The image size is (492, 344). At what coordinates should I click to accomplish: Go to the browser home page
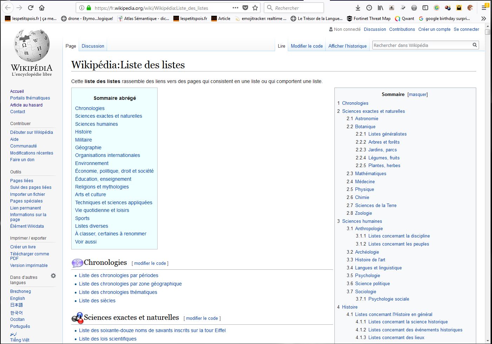tap(42, 8)
